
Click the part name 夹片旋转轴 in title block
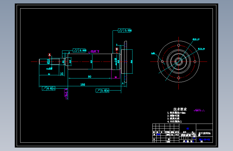pos(205,133)
